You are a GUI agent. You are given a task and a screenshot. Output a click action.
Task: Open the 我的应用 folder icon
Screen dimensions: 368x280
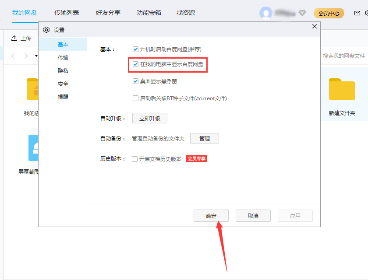(x=32, y=89)
